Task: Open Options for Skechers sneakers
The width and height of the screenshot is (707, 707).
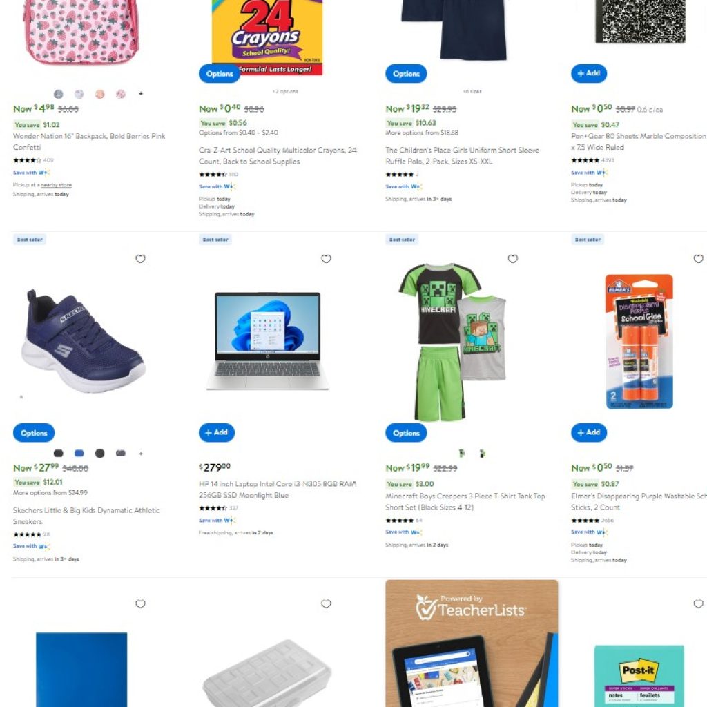Action: (34, 433)
